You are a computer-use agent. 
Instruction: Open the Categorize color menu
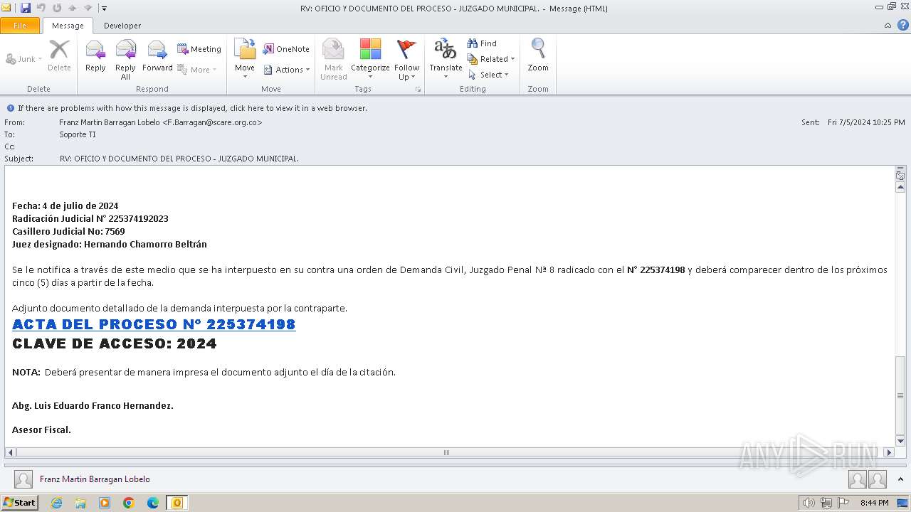tap(370, 60)
